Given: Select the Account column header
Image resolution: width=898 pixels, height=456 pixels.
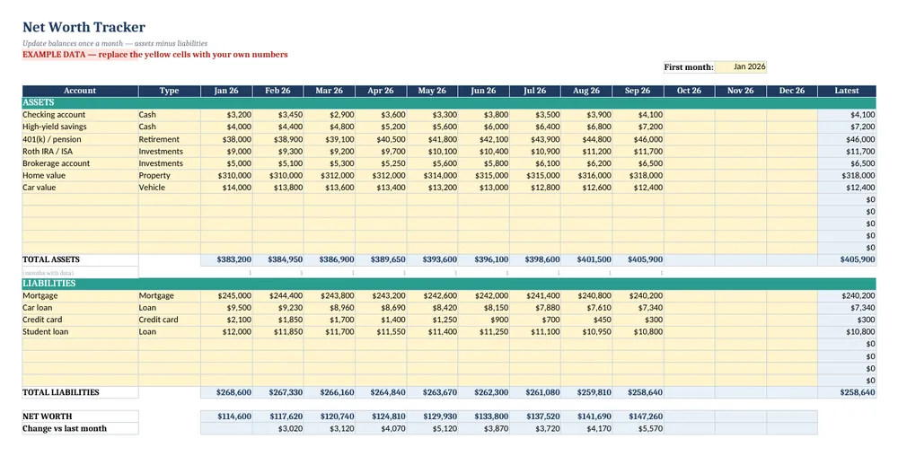Looking at the screenshot, I should tap(80, 91).
